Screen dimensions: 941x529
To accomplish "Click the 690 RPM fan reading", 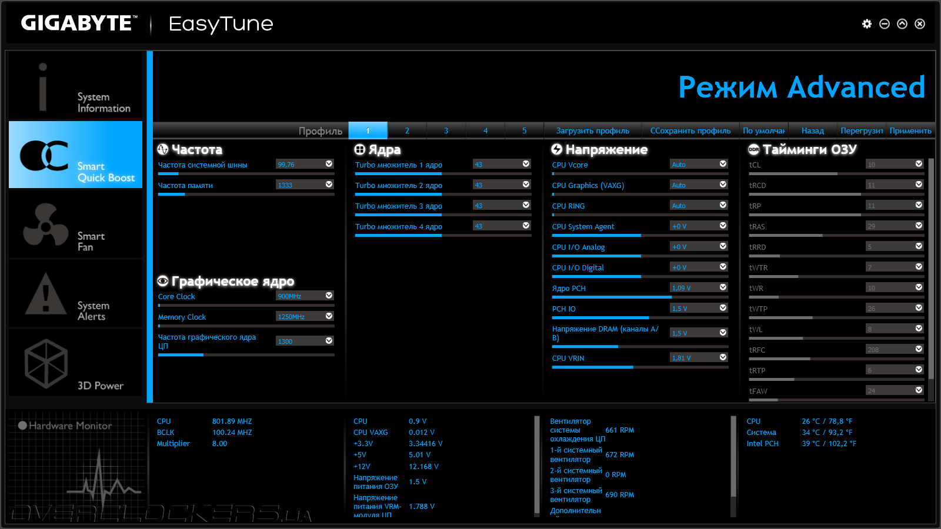I will (x=619, y=495).
